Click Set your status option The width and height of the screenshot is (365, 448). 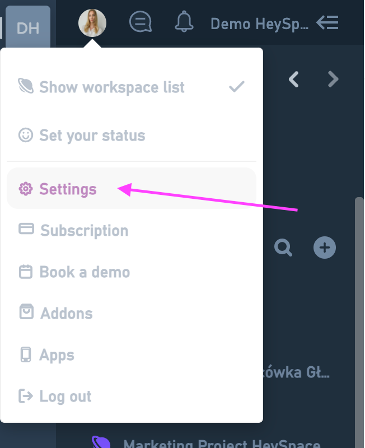click(x=92, y=136)
